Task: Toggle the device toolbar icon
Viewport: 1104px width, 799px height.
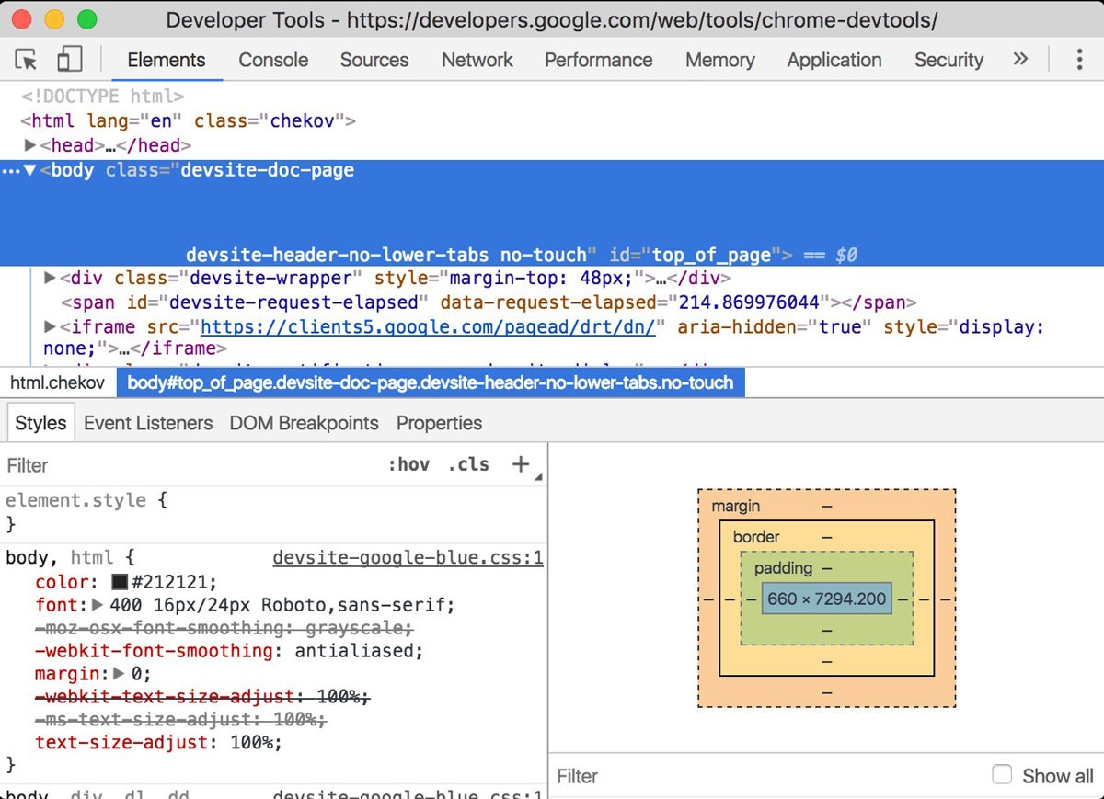Action: 70,60
